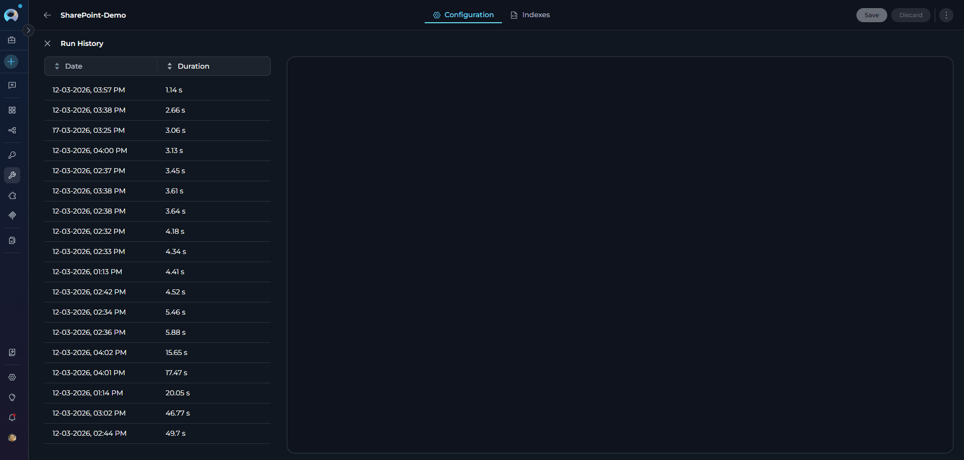Select the run dated 12-03-2026, 04:01 PM
This screenshot has width=964, height=460.
(158, 373)
